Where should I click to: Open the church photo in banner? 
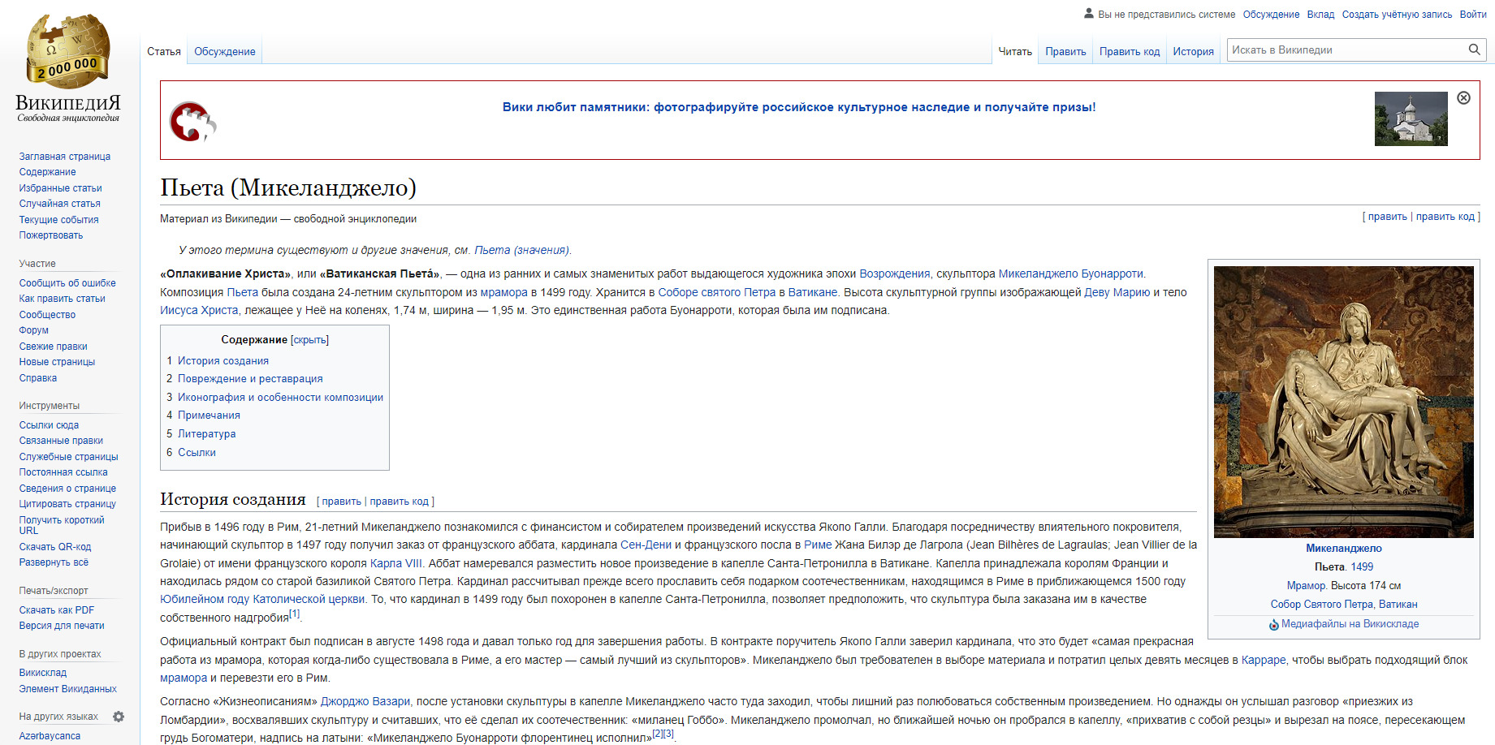pyautogui.click(x=1411, y=119)
